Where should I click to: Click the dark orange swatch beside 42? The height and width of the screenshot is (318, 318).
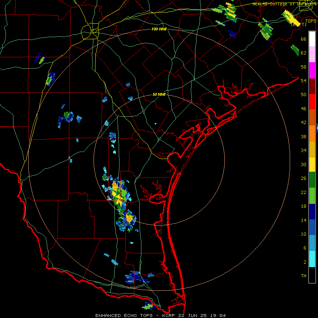(312, 117)
